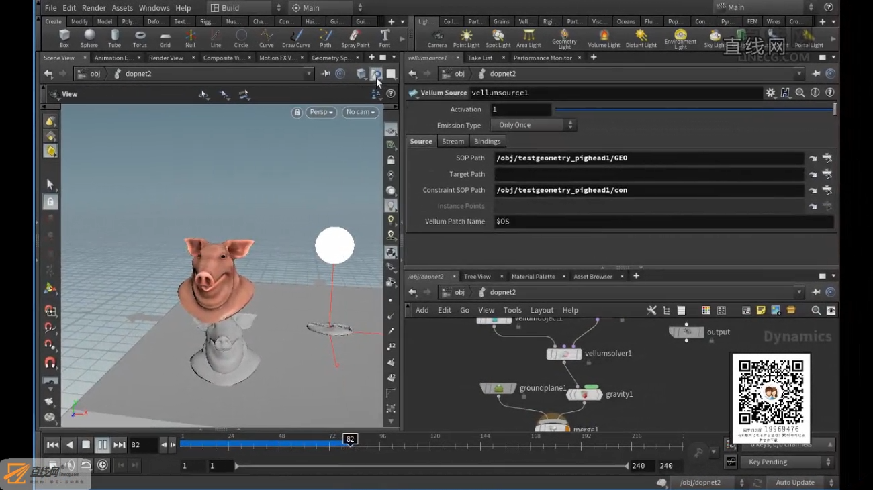Add a Camera from the shelf
Screen dimensions: 873x490
point(437,38)
